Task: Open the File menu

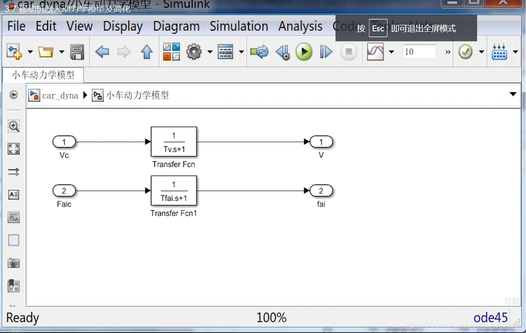Action: click(16, 26)
